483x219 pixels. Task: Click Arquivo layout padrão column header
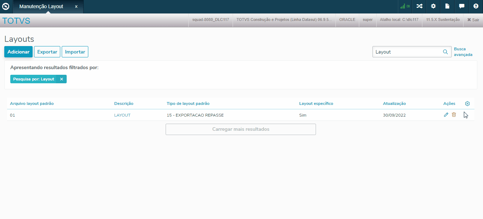click(x=32, y=103)
